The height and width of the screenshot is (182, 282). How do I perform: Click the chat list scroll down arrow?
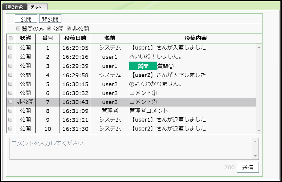259,130
